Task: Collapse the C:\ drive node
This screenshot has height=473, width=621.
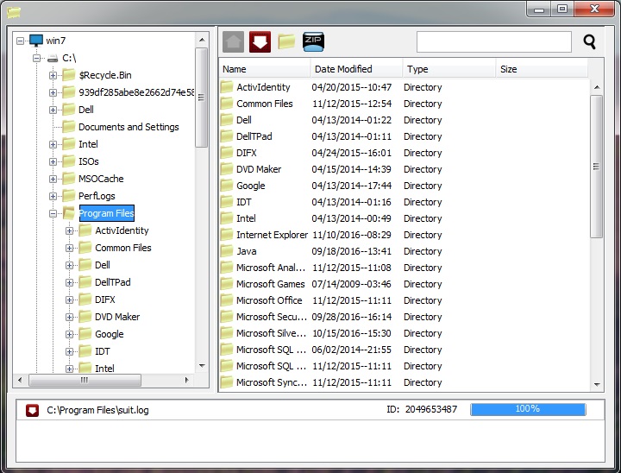Action: 36,59
